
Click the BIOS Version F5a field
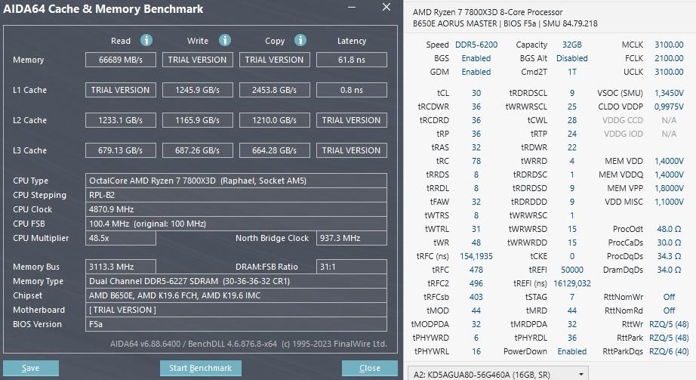click(x=236, y=324)
